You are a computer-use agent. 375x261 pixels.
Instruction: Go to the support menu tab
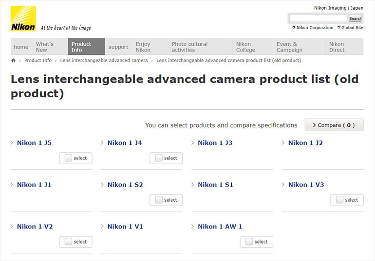[118, 47]
